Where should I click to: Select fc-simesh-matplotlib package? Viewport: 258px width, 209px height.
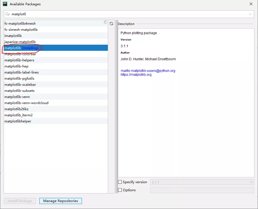[x=56, y=29]
